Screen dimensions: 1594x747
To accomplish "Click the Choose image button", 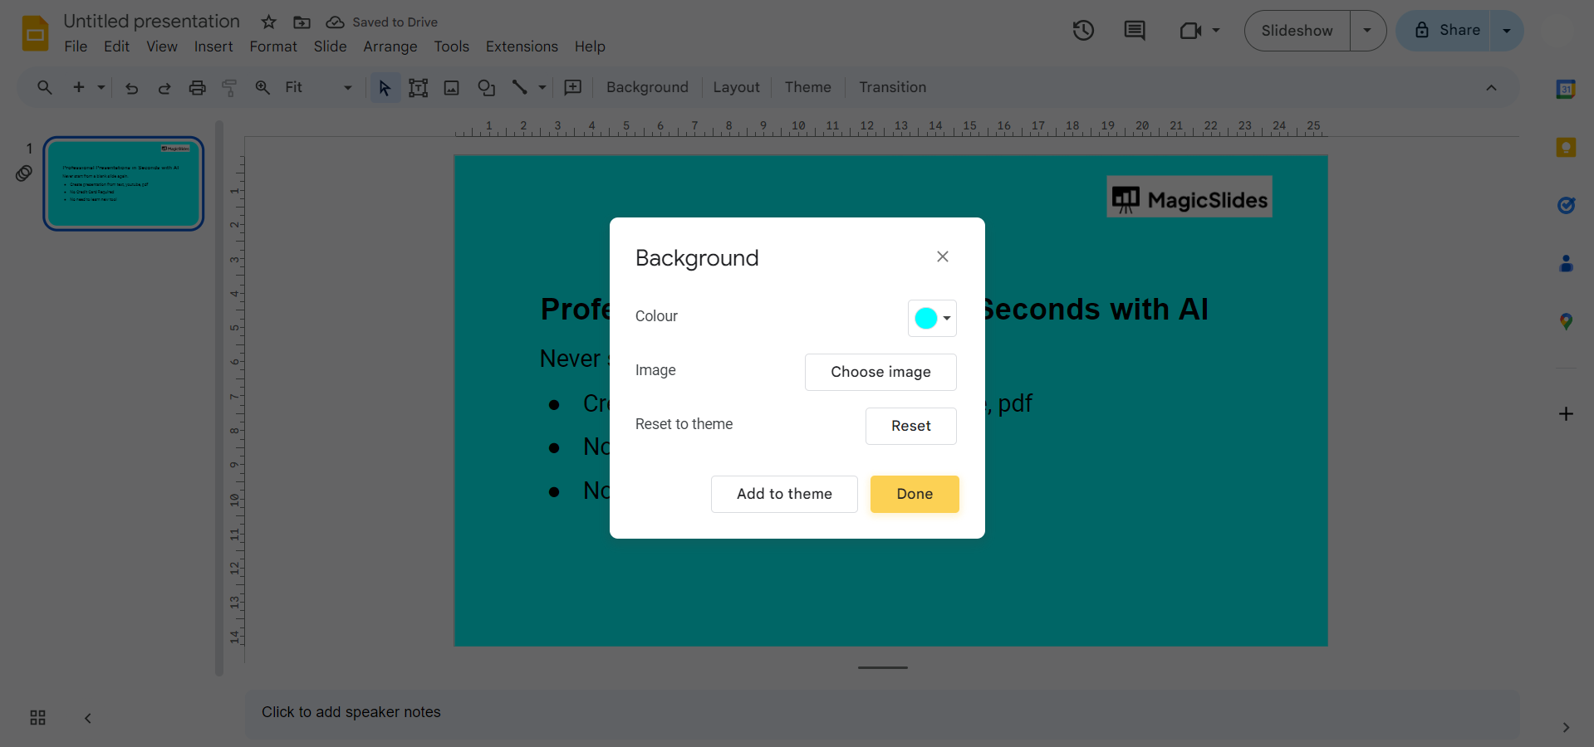I will (880, 372).
